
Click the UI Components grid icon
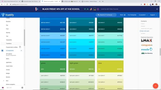2,50
